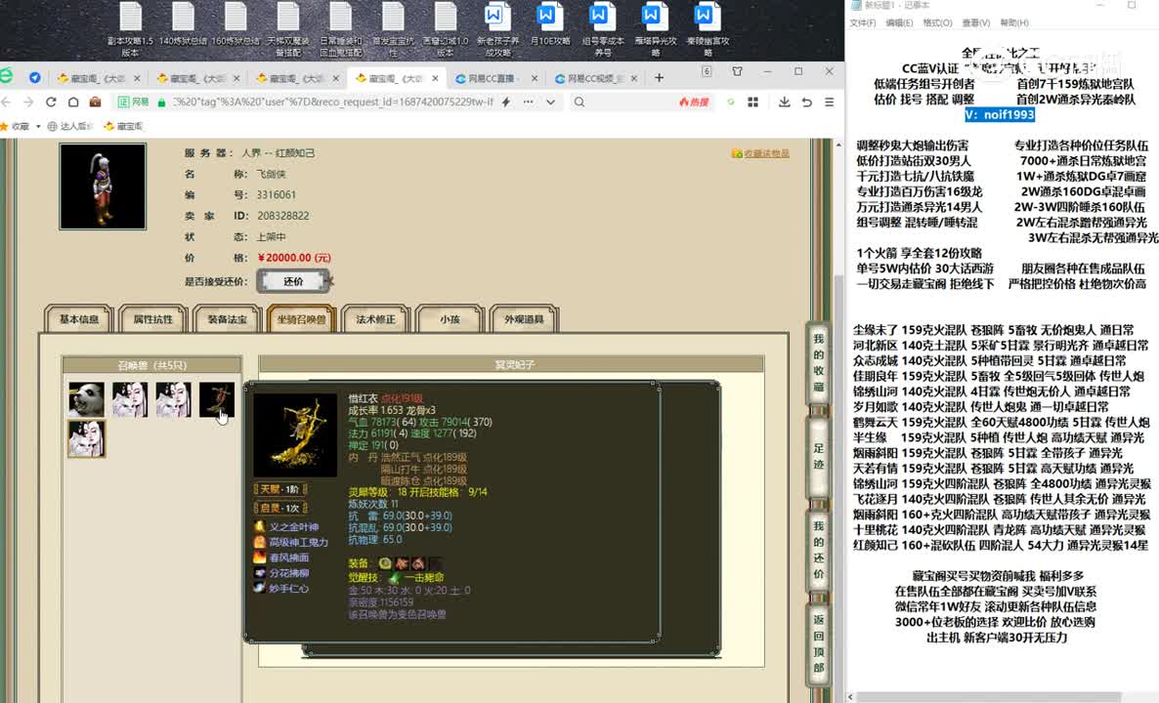Click the 我的还价 side button
The image size is (1159, 703).
point(819,549)
